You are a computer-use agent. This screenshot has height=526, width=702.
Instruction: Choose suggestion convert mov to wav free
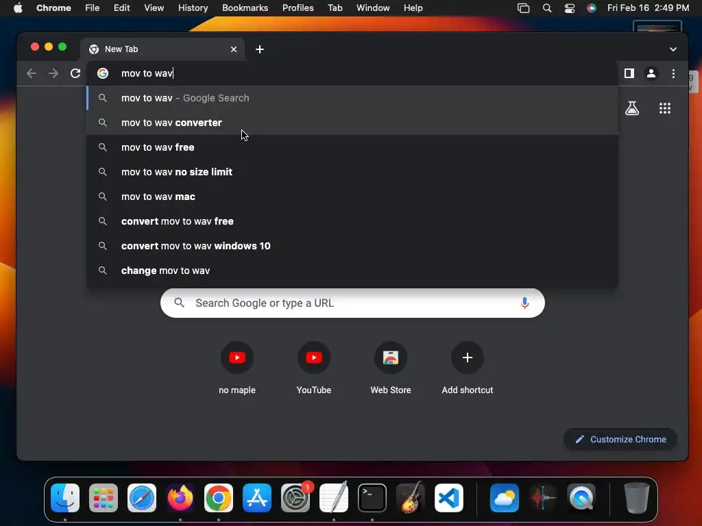[352, 221]
